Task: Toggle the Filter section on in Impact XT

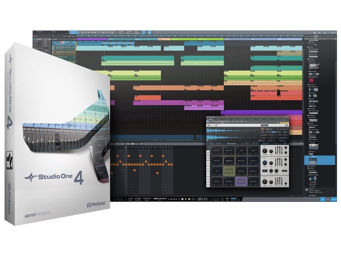Action: click(262, 158)
